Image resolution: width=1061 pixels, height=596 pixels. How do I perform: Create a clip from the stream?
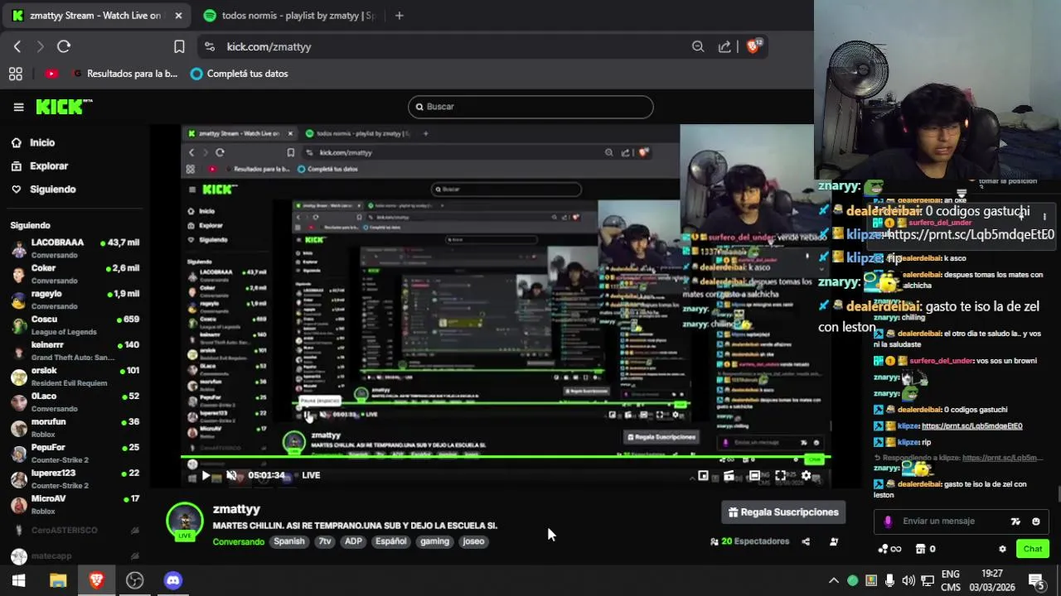tap(729, 476)
